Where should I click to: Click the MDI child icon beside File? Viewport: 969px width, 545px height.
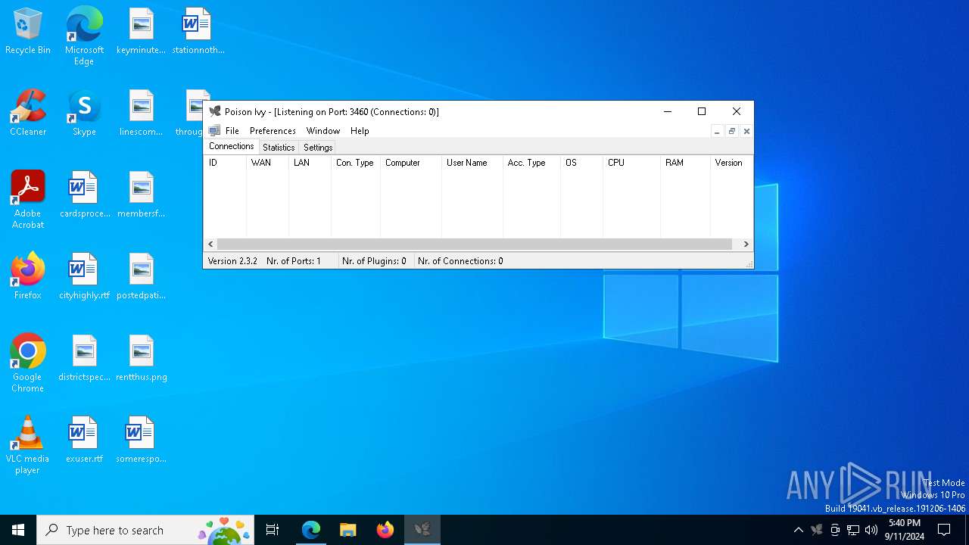tap(214, 131)
